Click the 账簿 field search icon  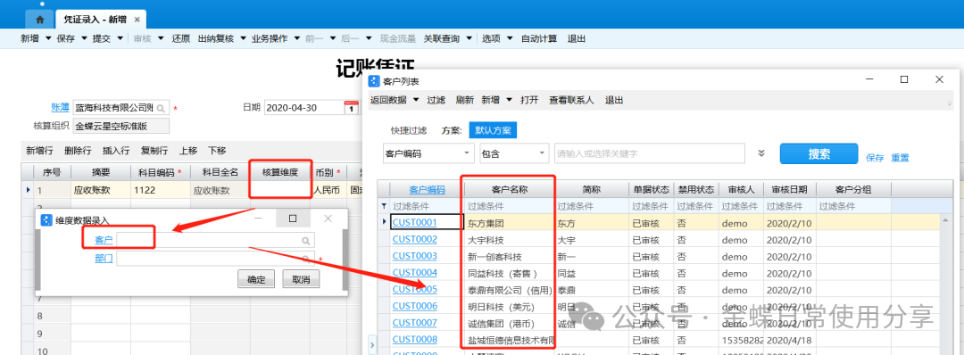(x=161, y=109)
